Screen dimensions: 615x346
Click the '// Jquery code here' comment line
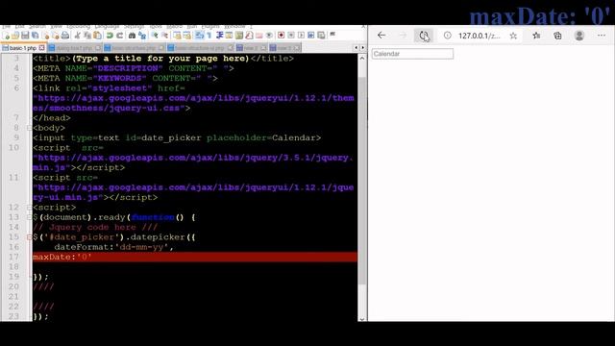pos(95,227)
